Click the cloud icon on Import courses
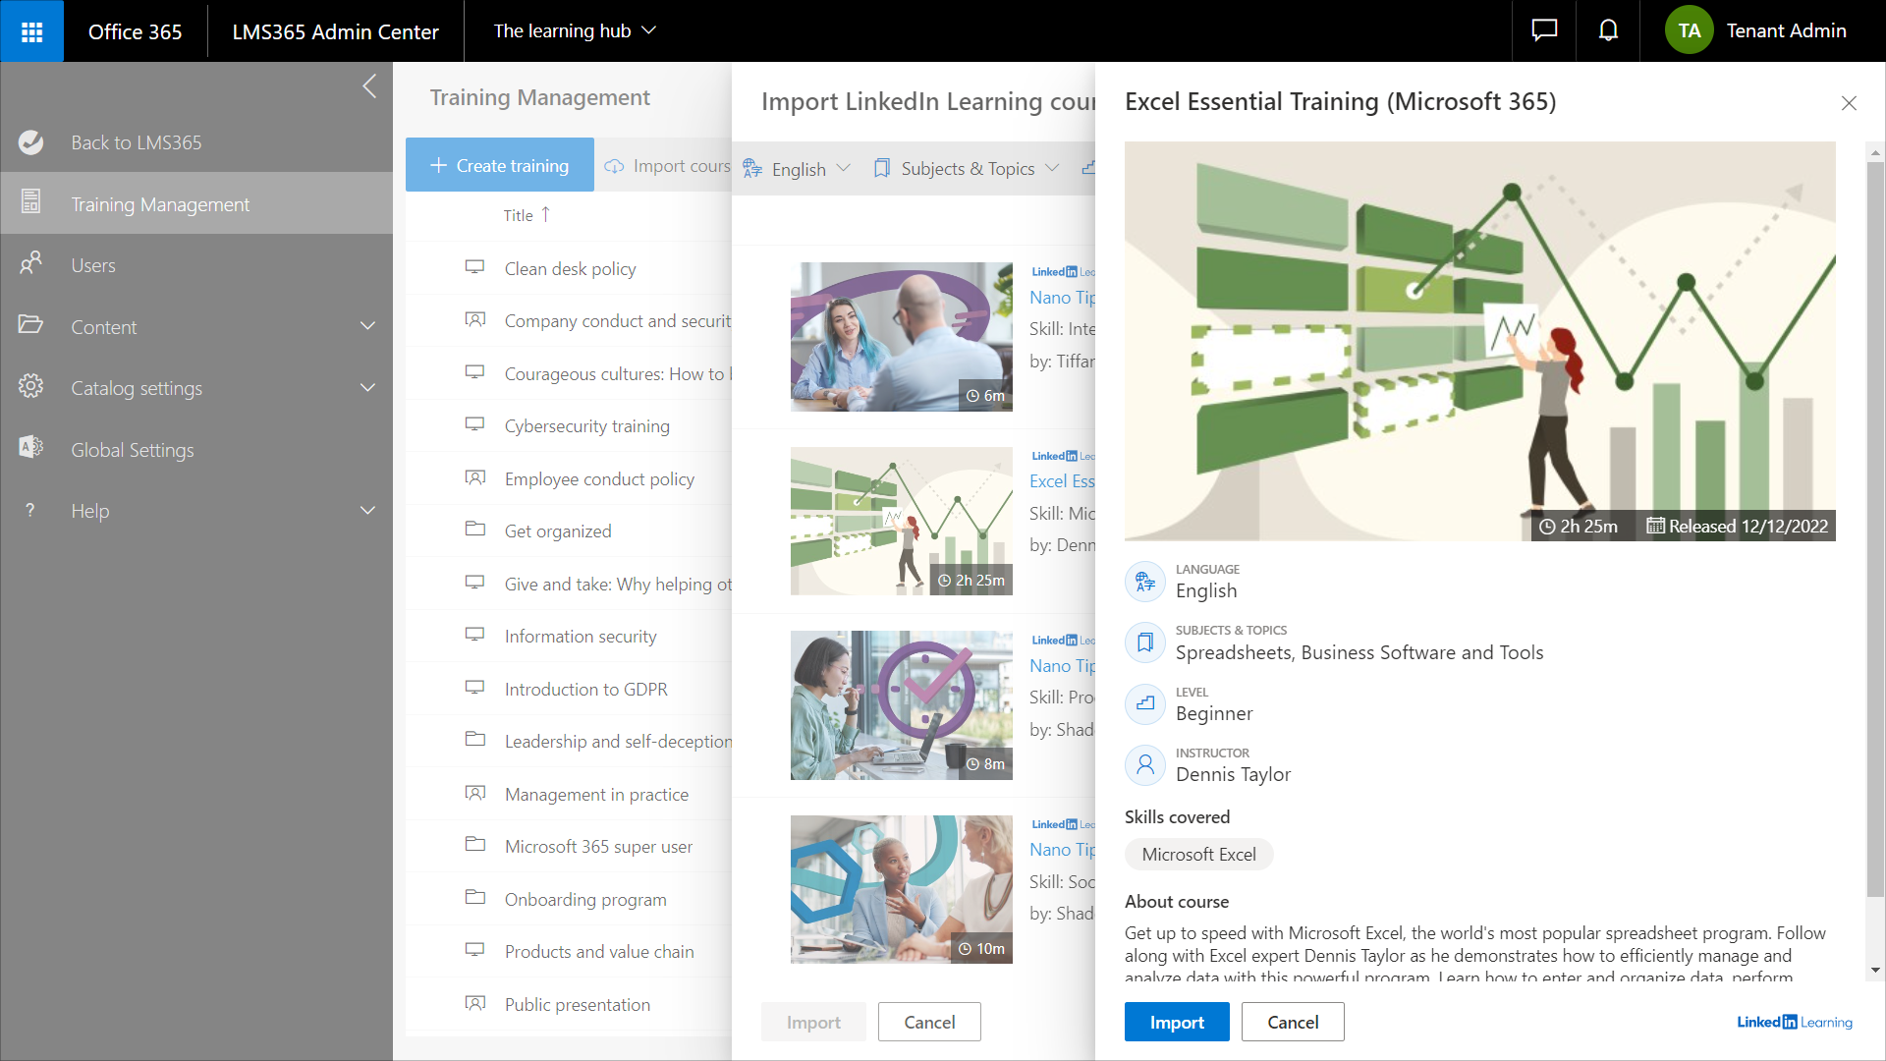Viewport: 1886px width, 1061px height. pos(614,166)
